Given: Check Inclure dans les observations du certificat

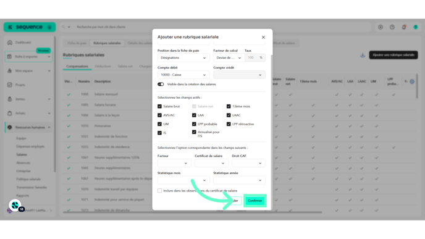Looking at the screenshot, I should 159,191.
